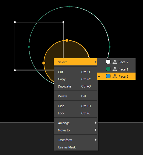Click the green left handle of large circle

click(x=29, y=47)
